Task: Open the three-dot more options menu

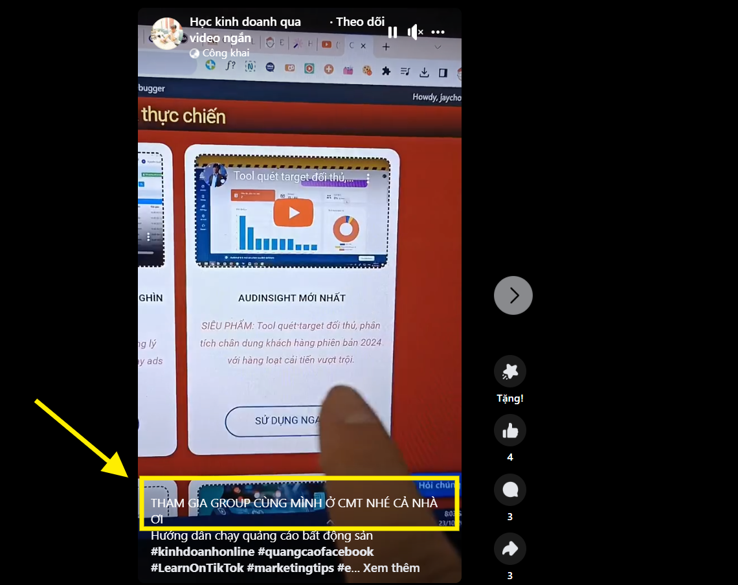Action: click(438, 32)
